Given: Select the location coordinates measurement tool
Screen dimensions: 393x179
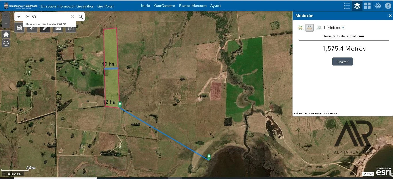Looking at the screenshot, I should point(319,28).
